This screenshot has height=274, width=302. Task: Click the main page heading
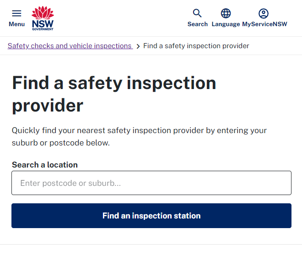114,94
